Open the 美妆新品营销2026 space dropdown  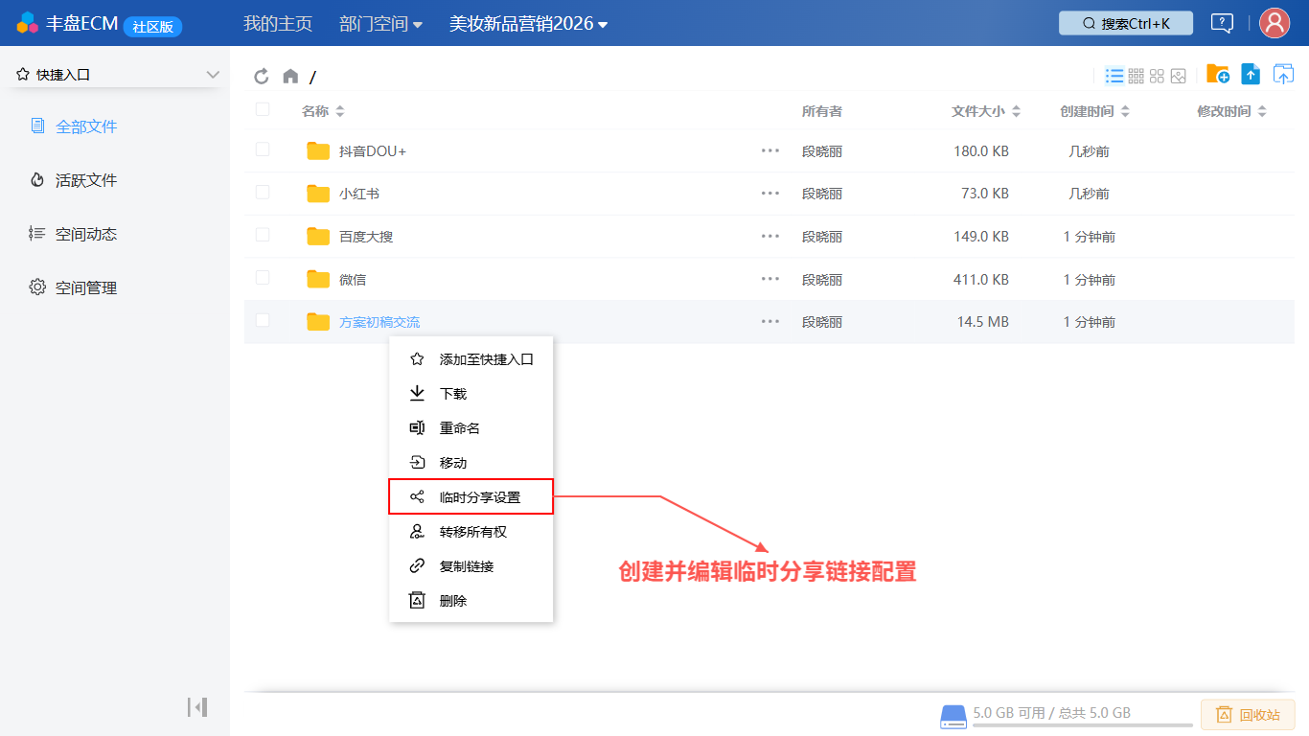point(529,24)
